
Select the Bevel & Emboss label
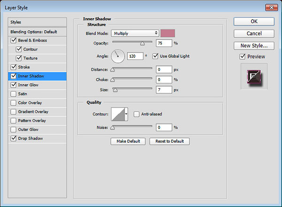coord(32,40)
